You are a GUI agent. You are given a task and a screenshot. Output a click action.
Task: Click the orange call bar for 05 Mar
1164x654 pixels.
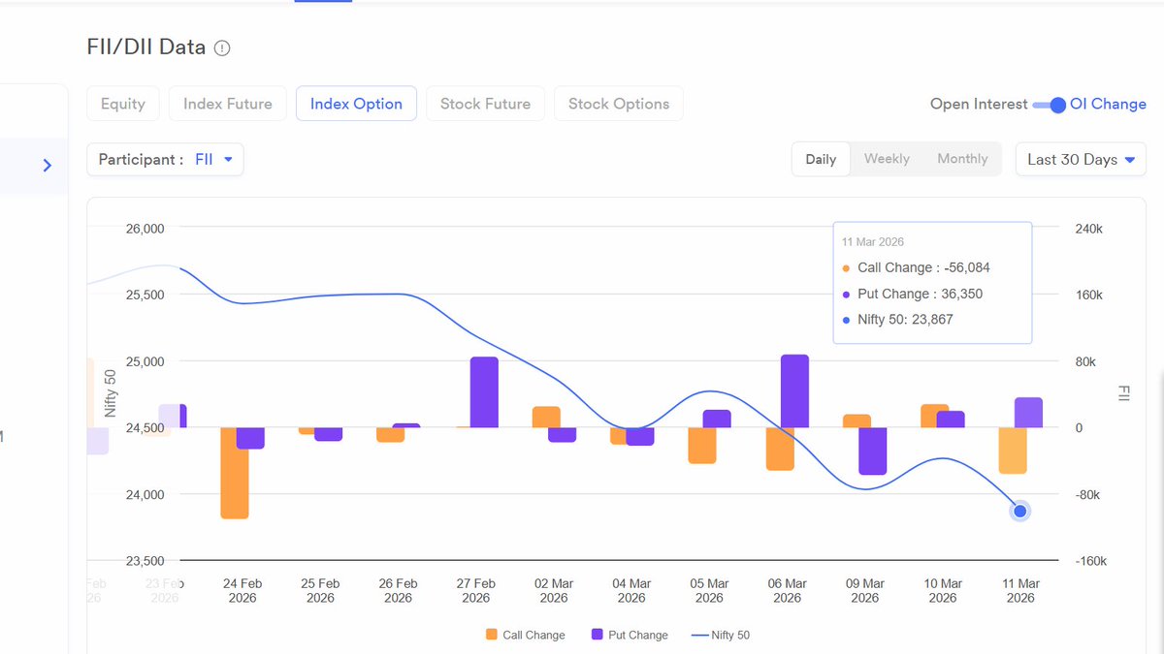coord(702,446)
